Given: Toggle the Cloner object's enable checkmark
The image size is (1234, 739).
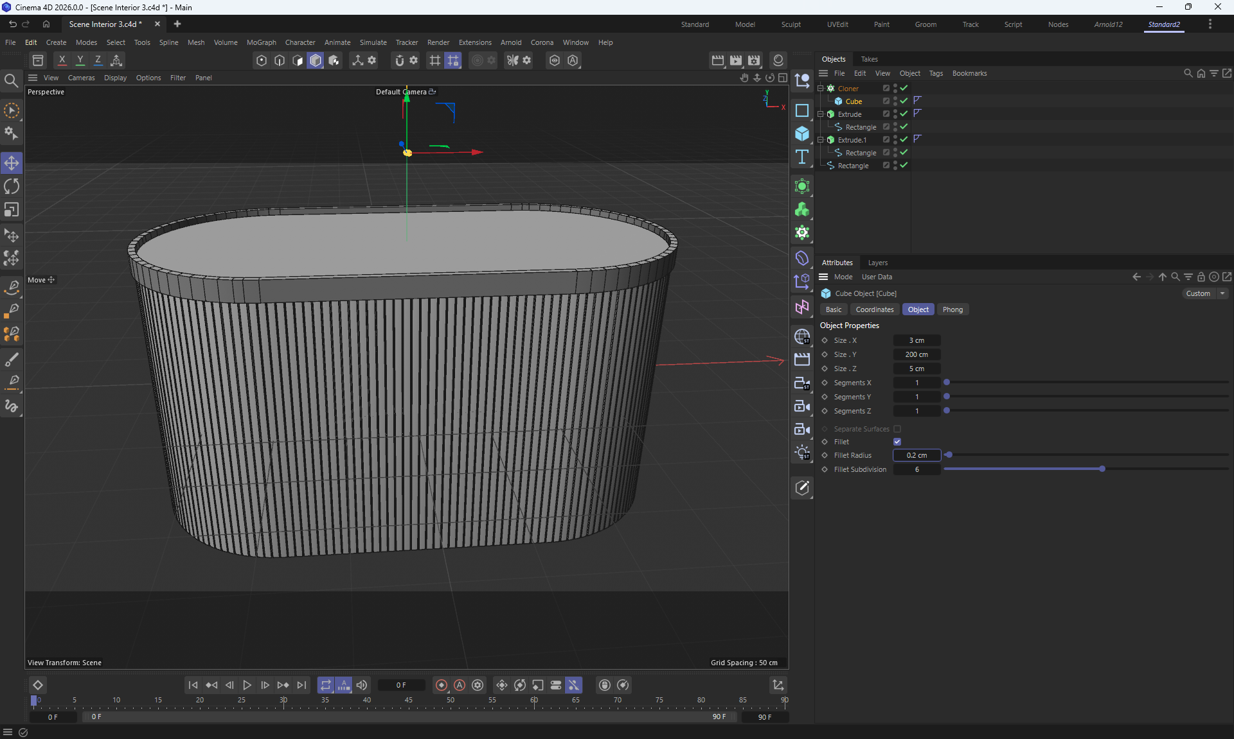Looking at the screenshot, I should (x=904, y=88).
